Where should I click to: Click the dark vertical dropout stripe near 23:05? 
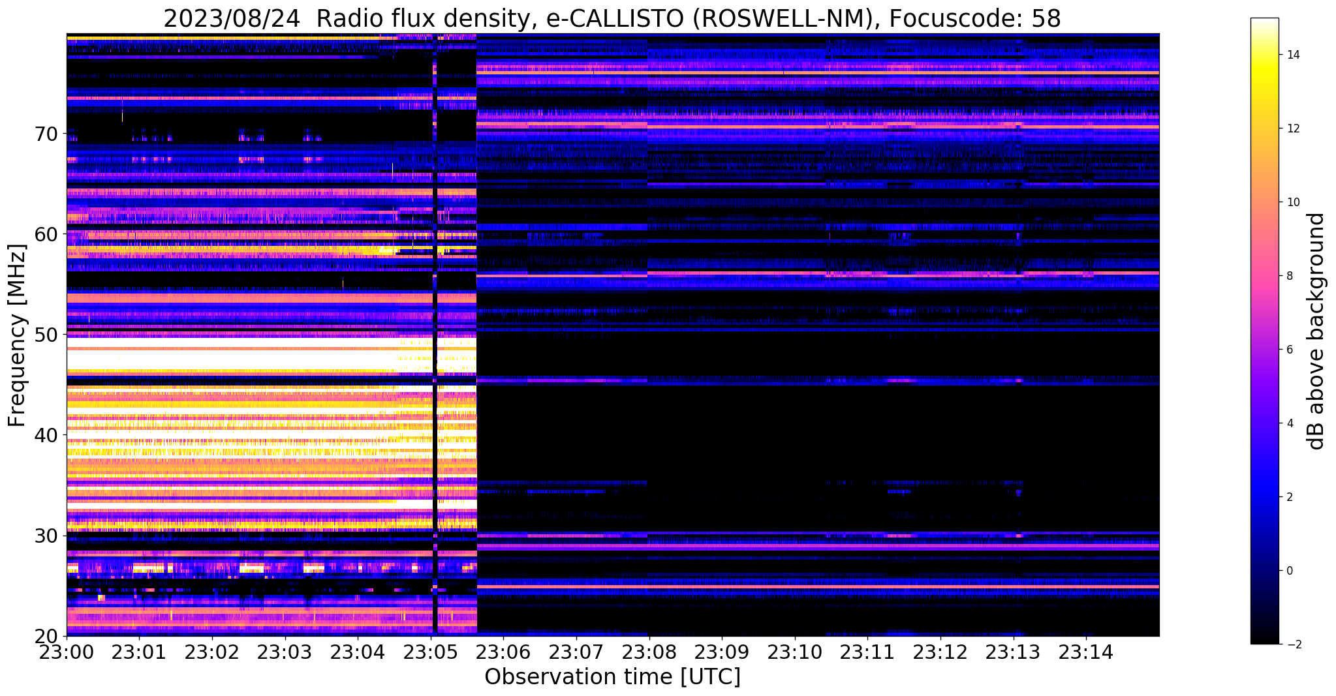pos(434,335)
